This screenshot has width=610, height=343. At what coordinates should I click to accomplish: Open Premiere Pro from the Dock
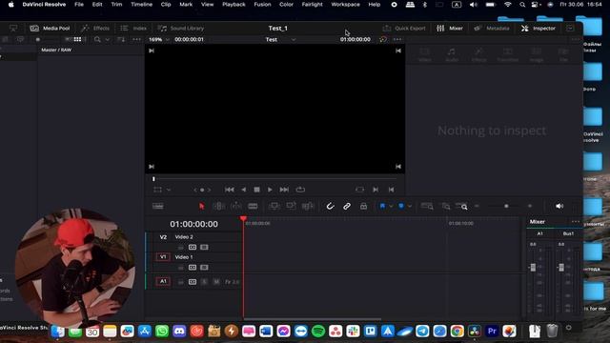[492, 331]
